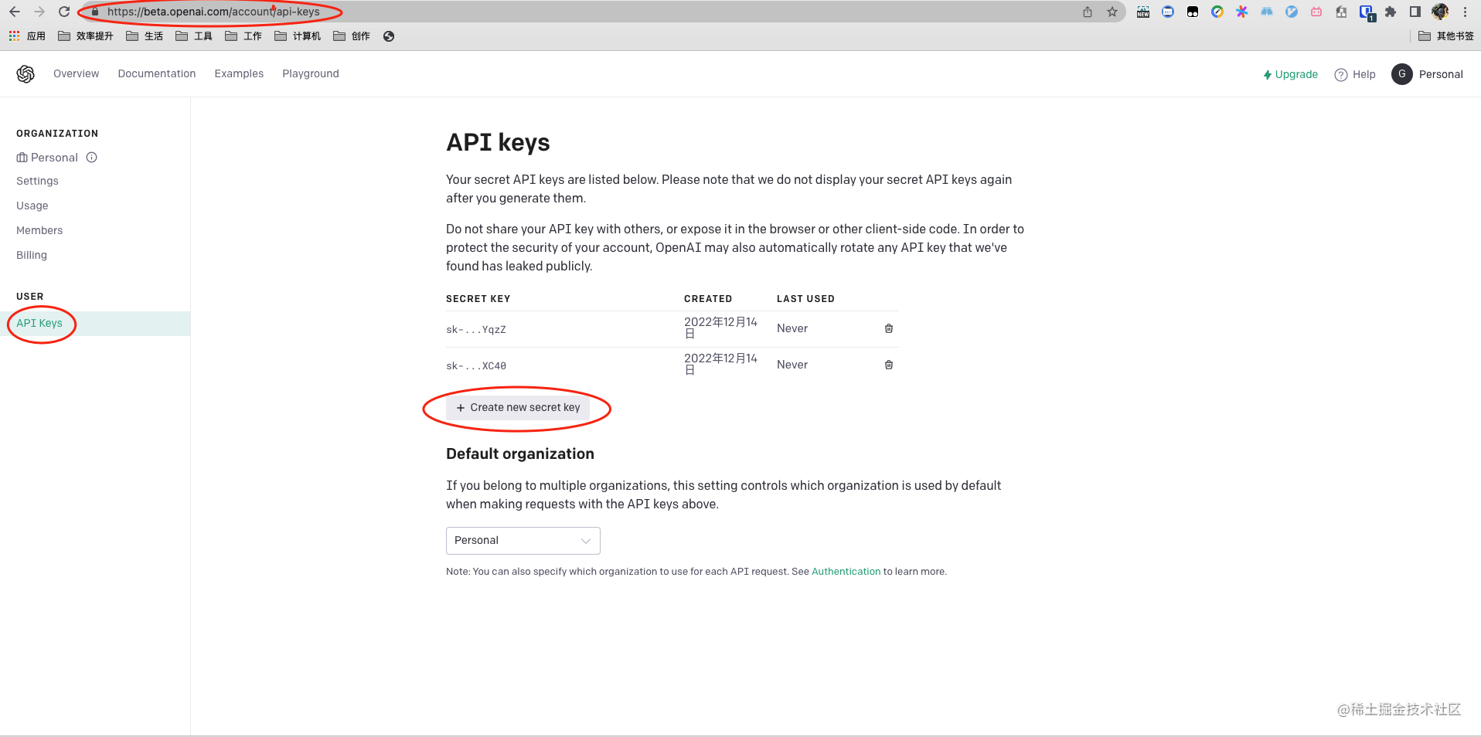Open Chrome's three-dot menu
The image size is (1481, 737).
[1465, 12]
